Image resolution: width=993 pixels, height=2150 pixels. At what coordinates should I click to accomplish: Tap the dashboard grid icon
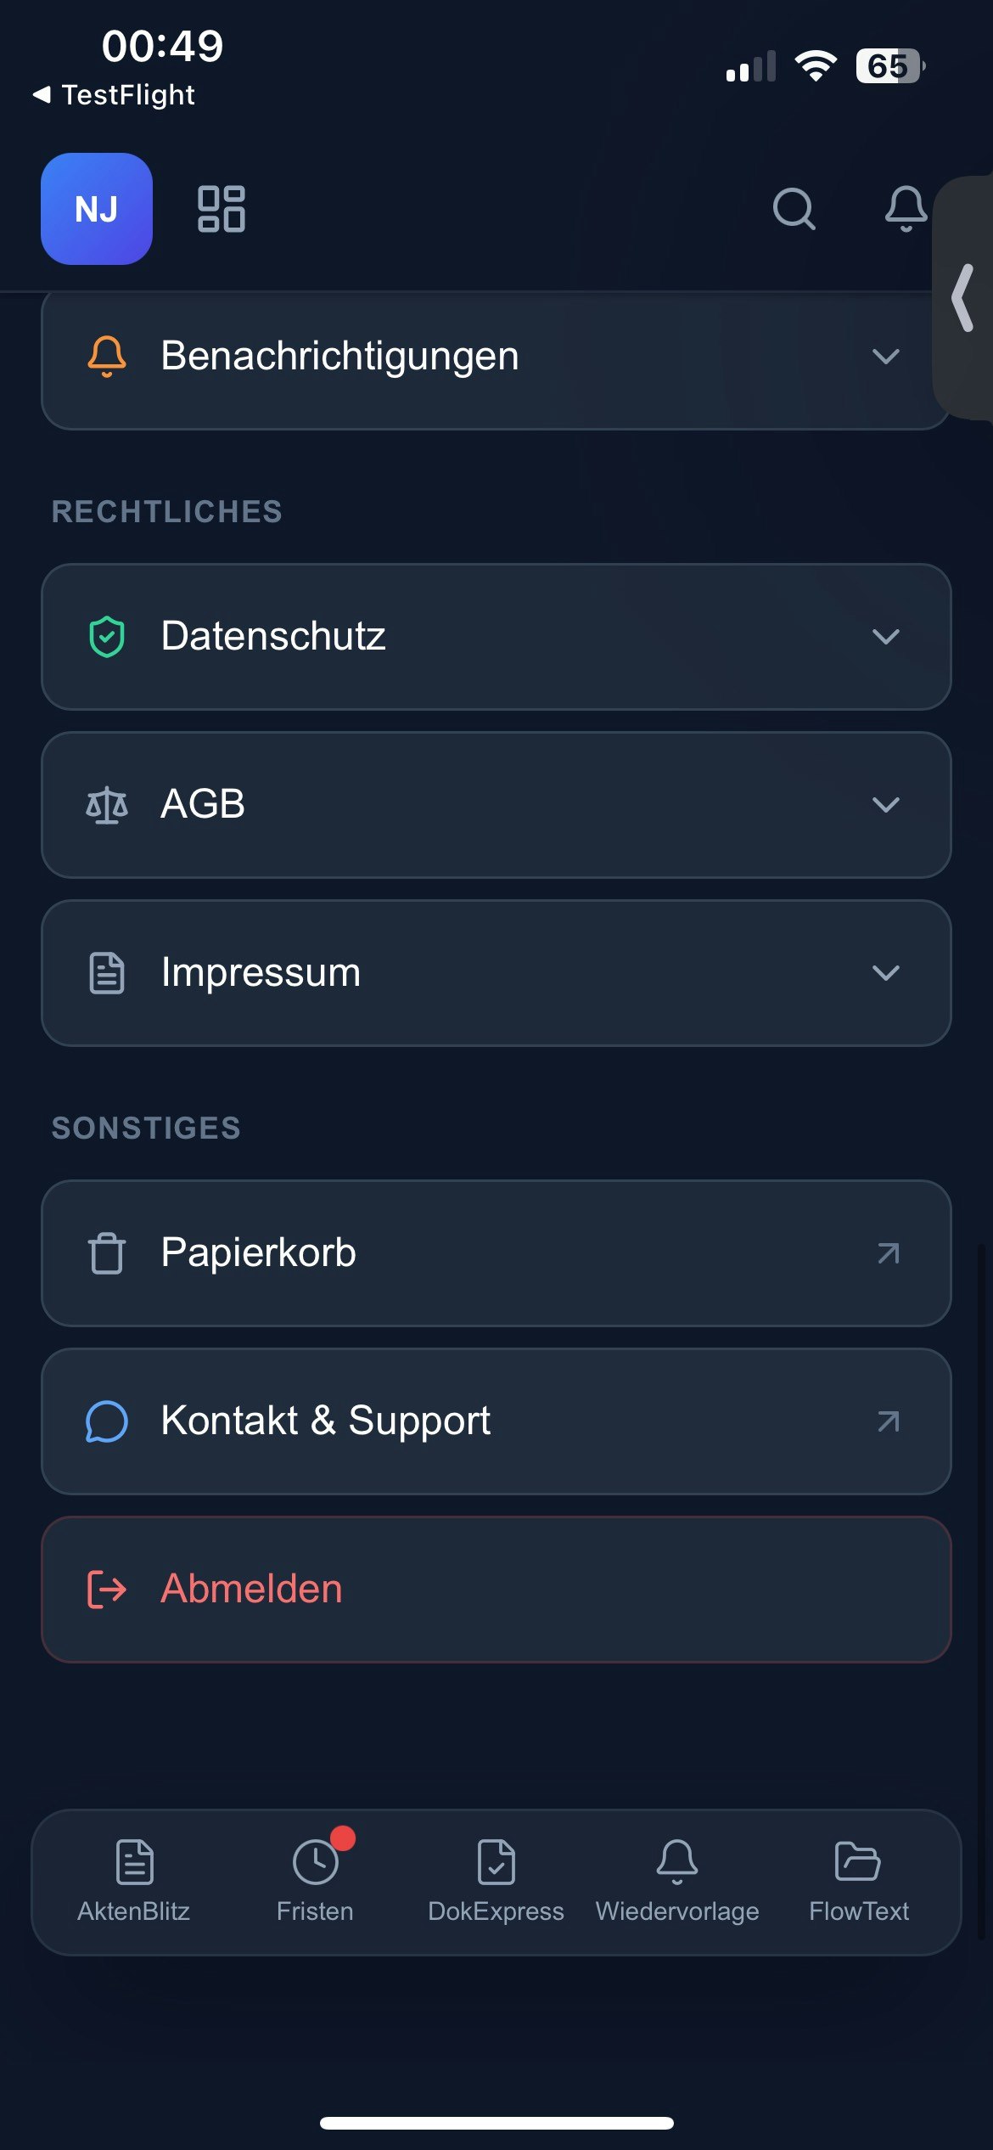pyautogui.click(x=220, y=209)
